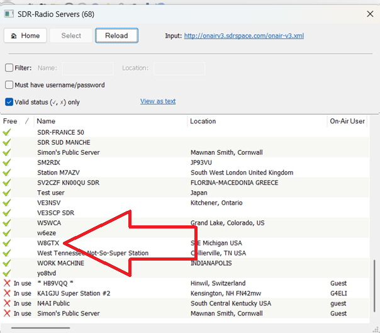Select the SM2RIX server name
The image size is (380, 333).
tap(48, 162)
